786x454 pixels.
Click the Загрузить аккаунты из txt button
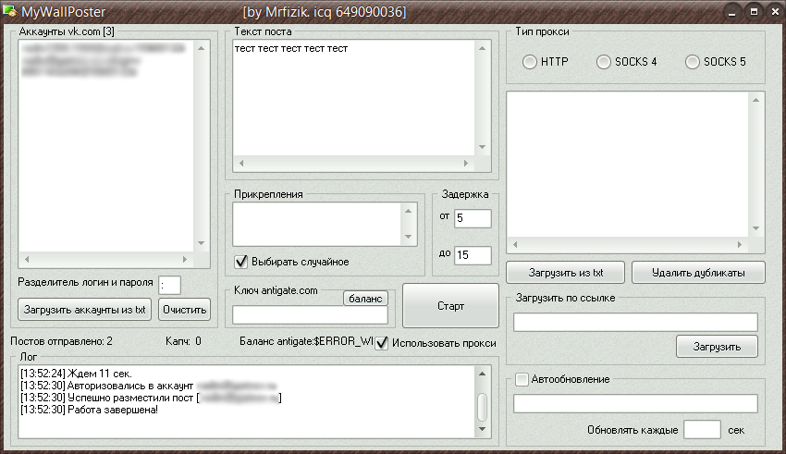pyautogui.click(x=85, y=310)
